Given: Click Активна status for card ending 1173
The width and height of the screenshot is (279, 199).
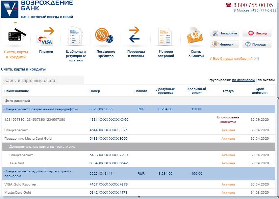Looking at the screenshot, I should click(x=228, y=193).
